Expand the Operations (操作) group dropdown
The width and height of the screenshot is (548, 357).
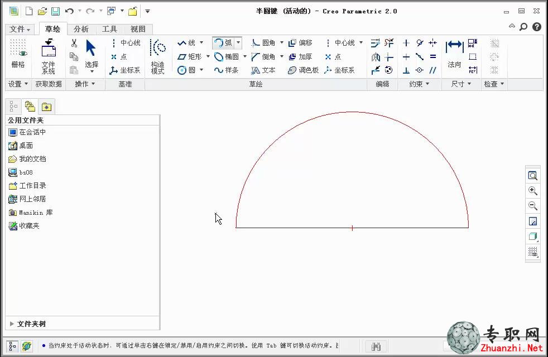[x=85, y=84]
